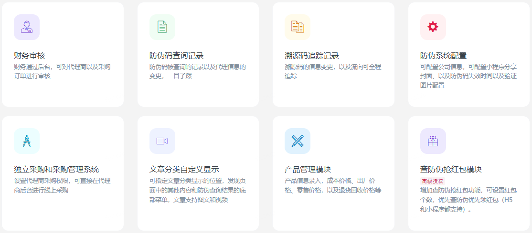
Task: Open the 财务审核 title
Action: [30, 56]
